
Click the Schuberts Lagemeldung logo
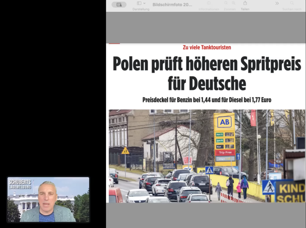pos(20,184)
